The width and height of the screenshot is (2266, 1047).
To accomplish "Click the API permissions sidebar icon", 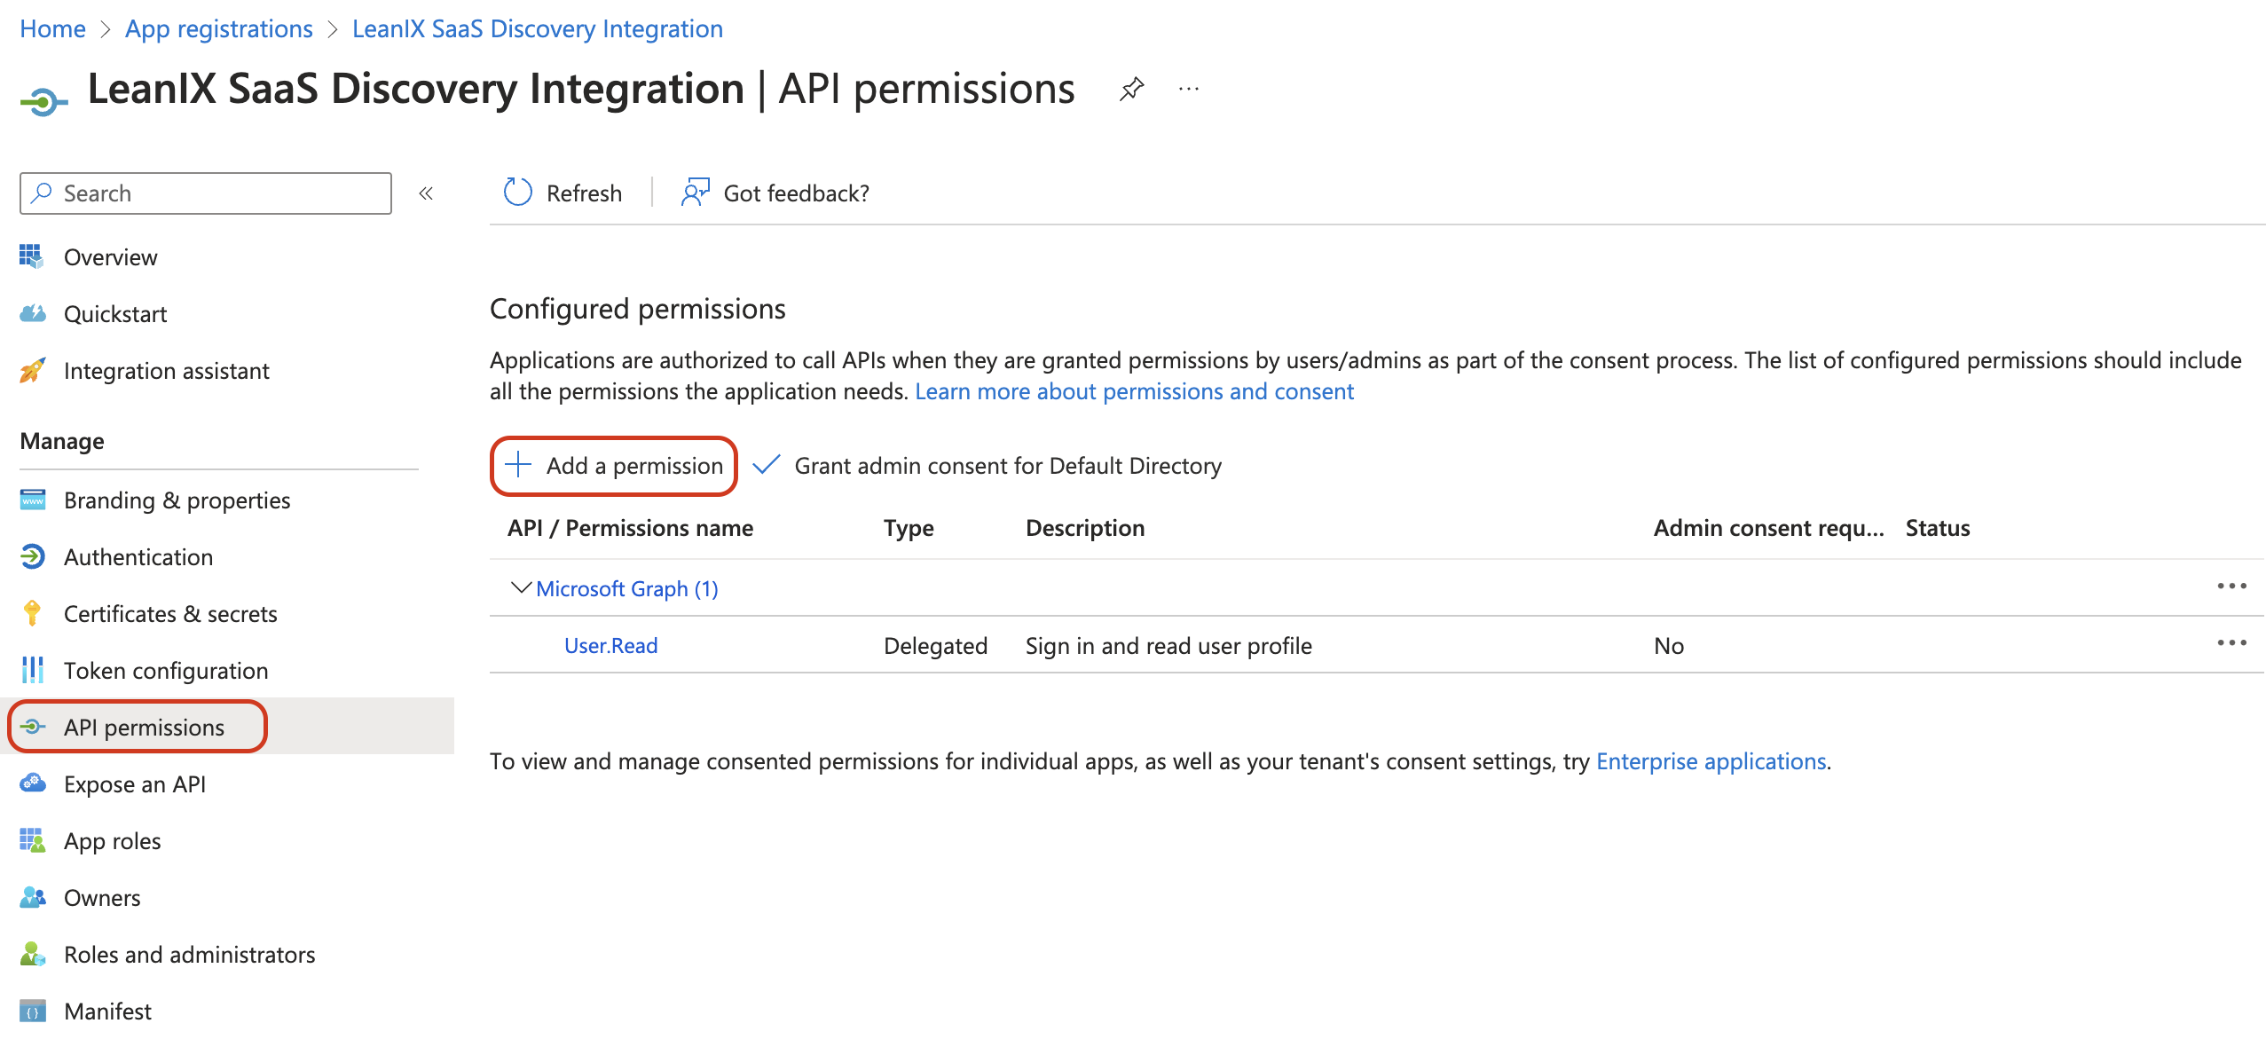I will pos(33,727).
